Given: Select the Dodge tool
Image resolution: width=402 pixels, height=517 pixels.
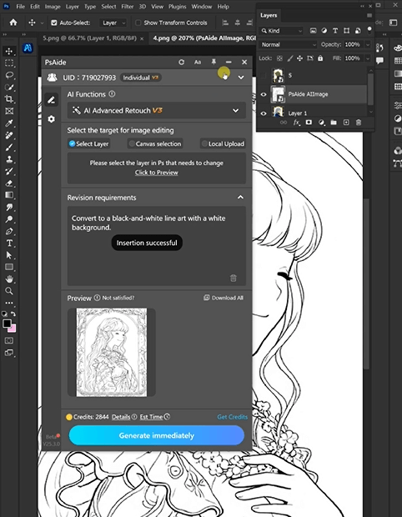Looking at the screenshot, I should [9, 219].
